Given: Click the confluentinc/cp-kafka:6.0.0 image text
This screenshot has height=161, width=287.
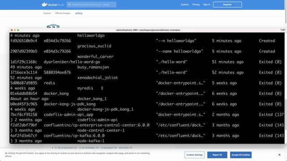Looking at the screenshot, I should tap(74, 136).
